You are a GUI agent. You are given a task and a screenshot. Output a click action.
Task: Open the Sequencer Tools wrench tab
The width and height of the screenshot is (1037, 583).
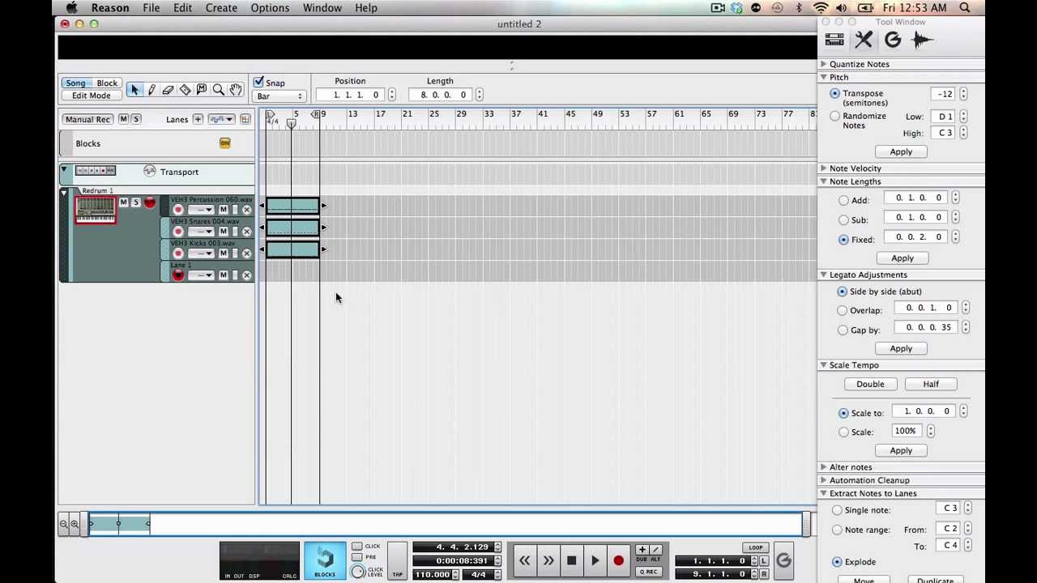pyautogui.click(x=864, y=40)
